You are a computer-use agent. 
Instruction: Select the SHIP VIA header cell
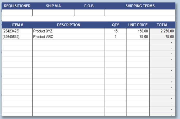tap(53, 6)
